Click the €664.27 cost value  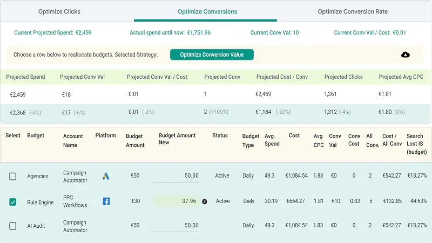tap(295, 201)
